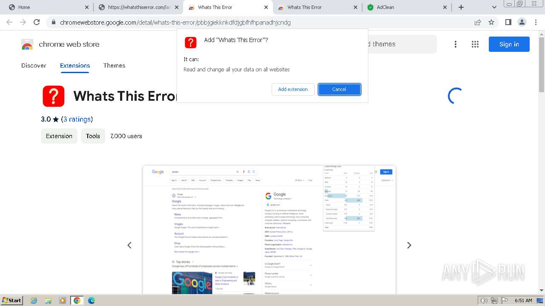Go back with browser back arrow
The image size is (545, 306).
pyautogui.click(x=9, y=22)
